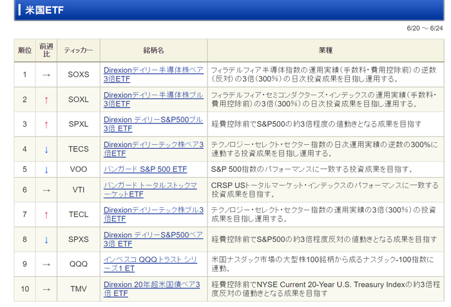
Task: Select the VOO ticker cell
Action: (79, 169)
